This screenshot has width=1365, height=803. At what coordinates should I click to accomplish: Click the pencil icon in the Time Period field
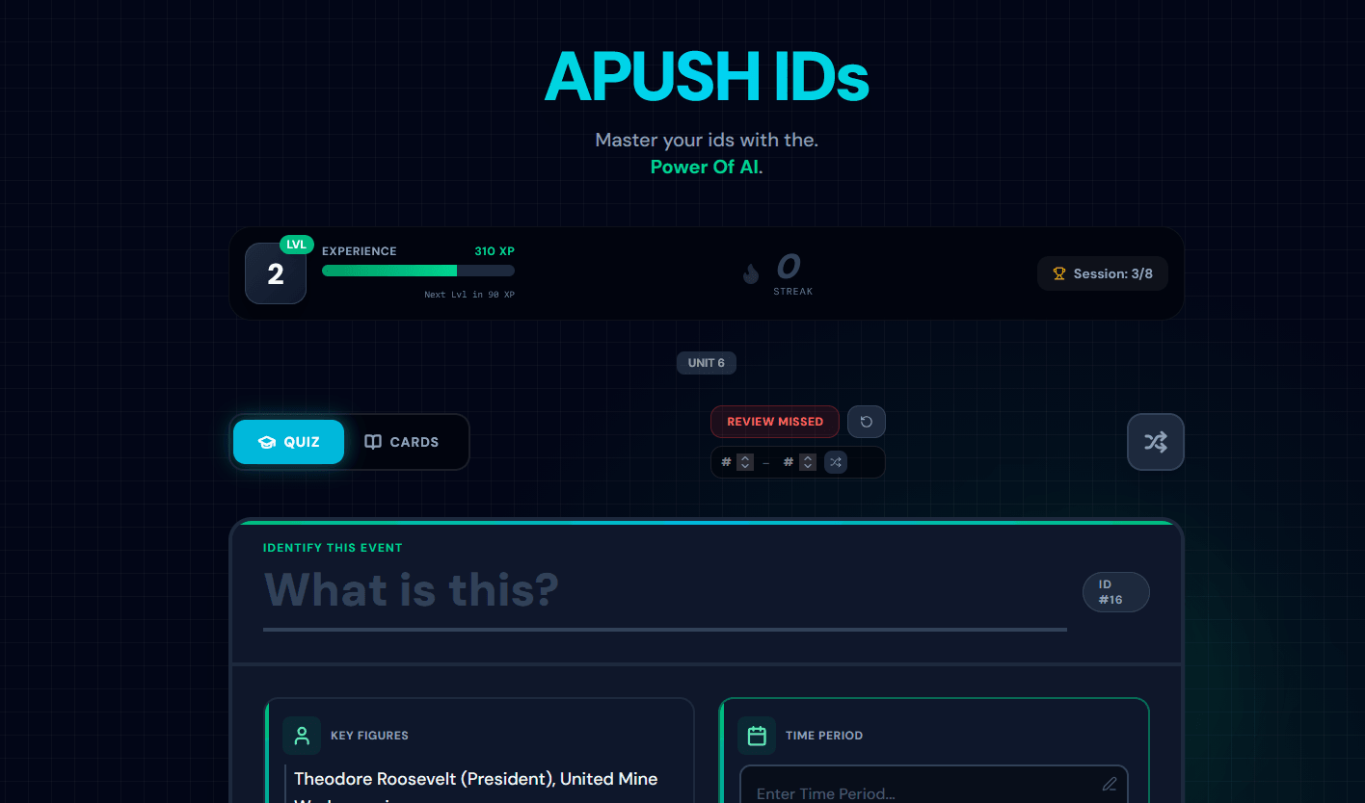coord(1110,784)
